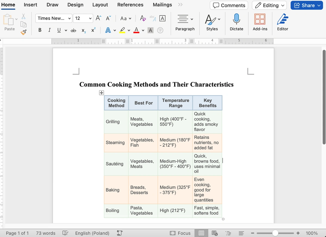Toggle Italic formatting
Screen dimensions: 326x237
click(x=49, y=30)
